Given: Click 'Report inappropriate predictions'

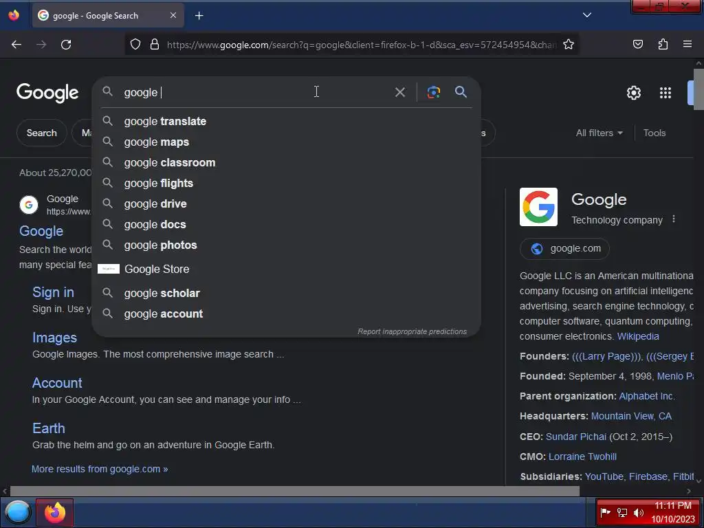Looking at the screenshot, I should 412,331.
